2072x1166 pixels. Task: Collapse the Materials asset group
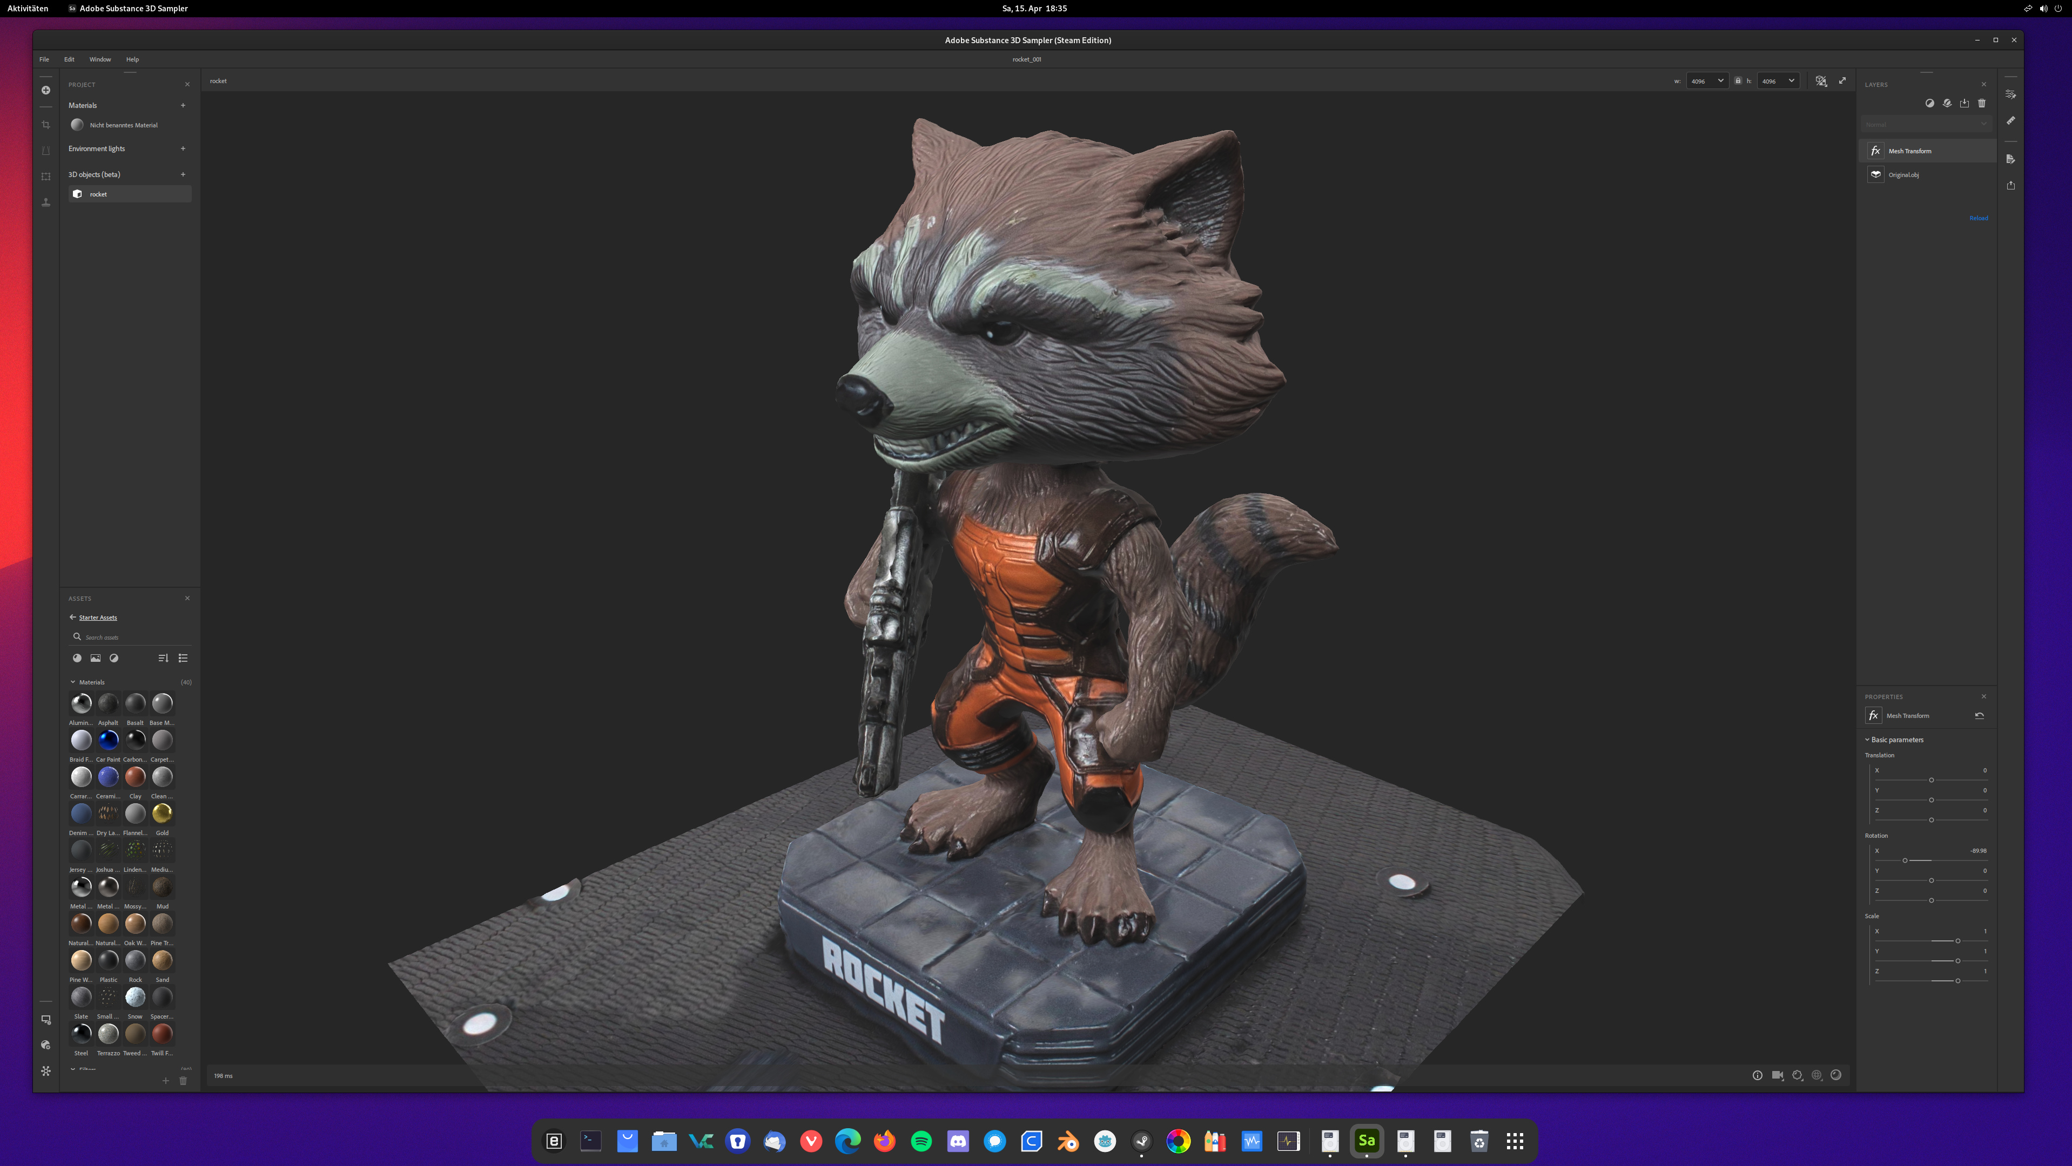tap(73, 682)
